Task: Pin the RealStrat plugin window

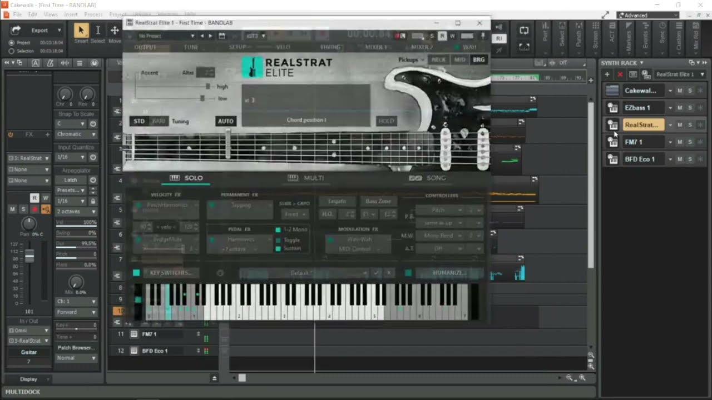Action: click(483, 36)
